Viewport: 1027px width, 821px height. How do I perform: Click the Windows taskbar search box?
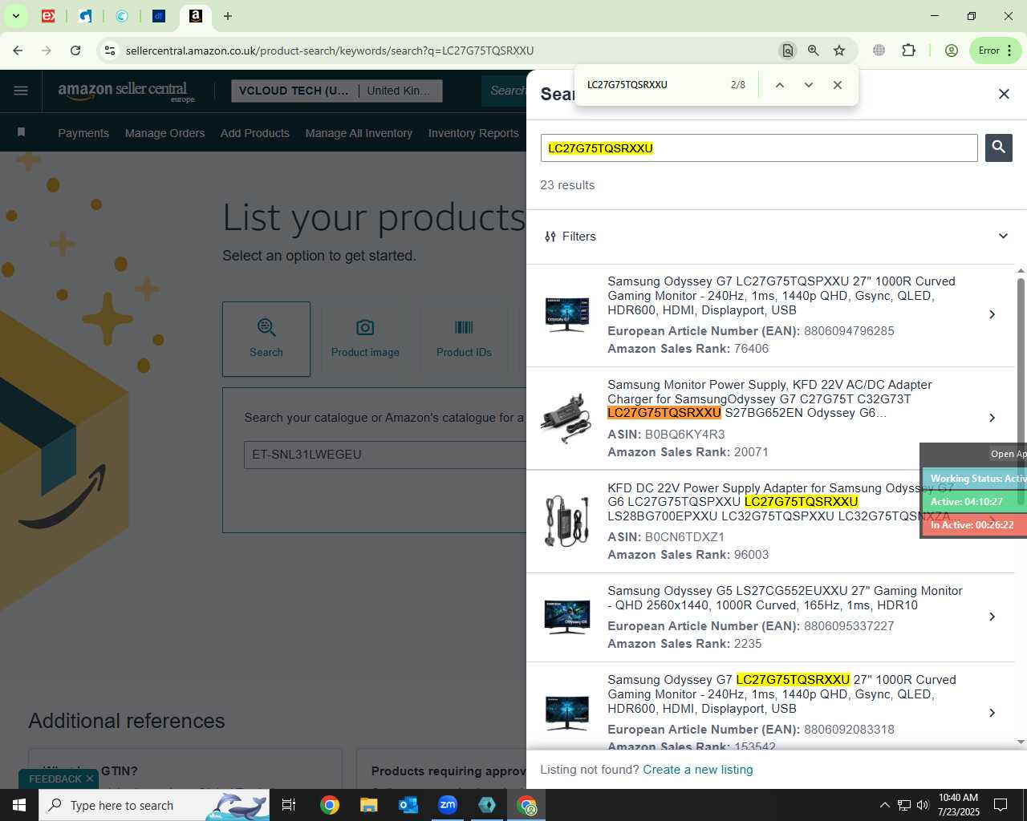coord(154,805)
